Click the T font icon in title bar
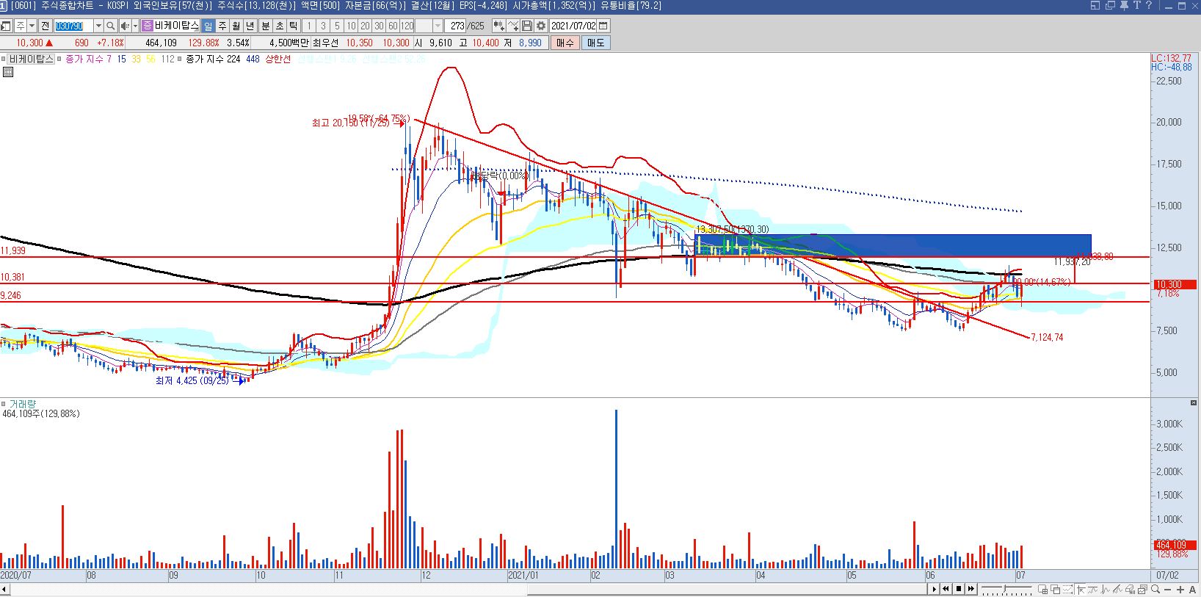 [1136, 5]
